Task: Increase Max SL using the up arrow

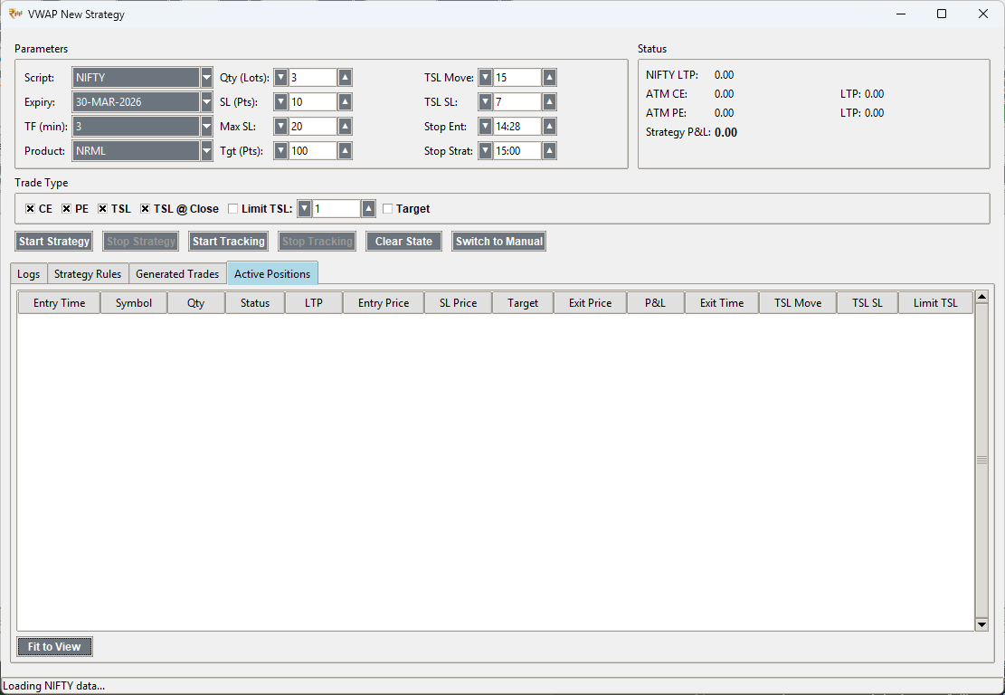Action: 345,127
